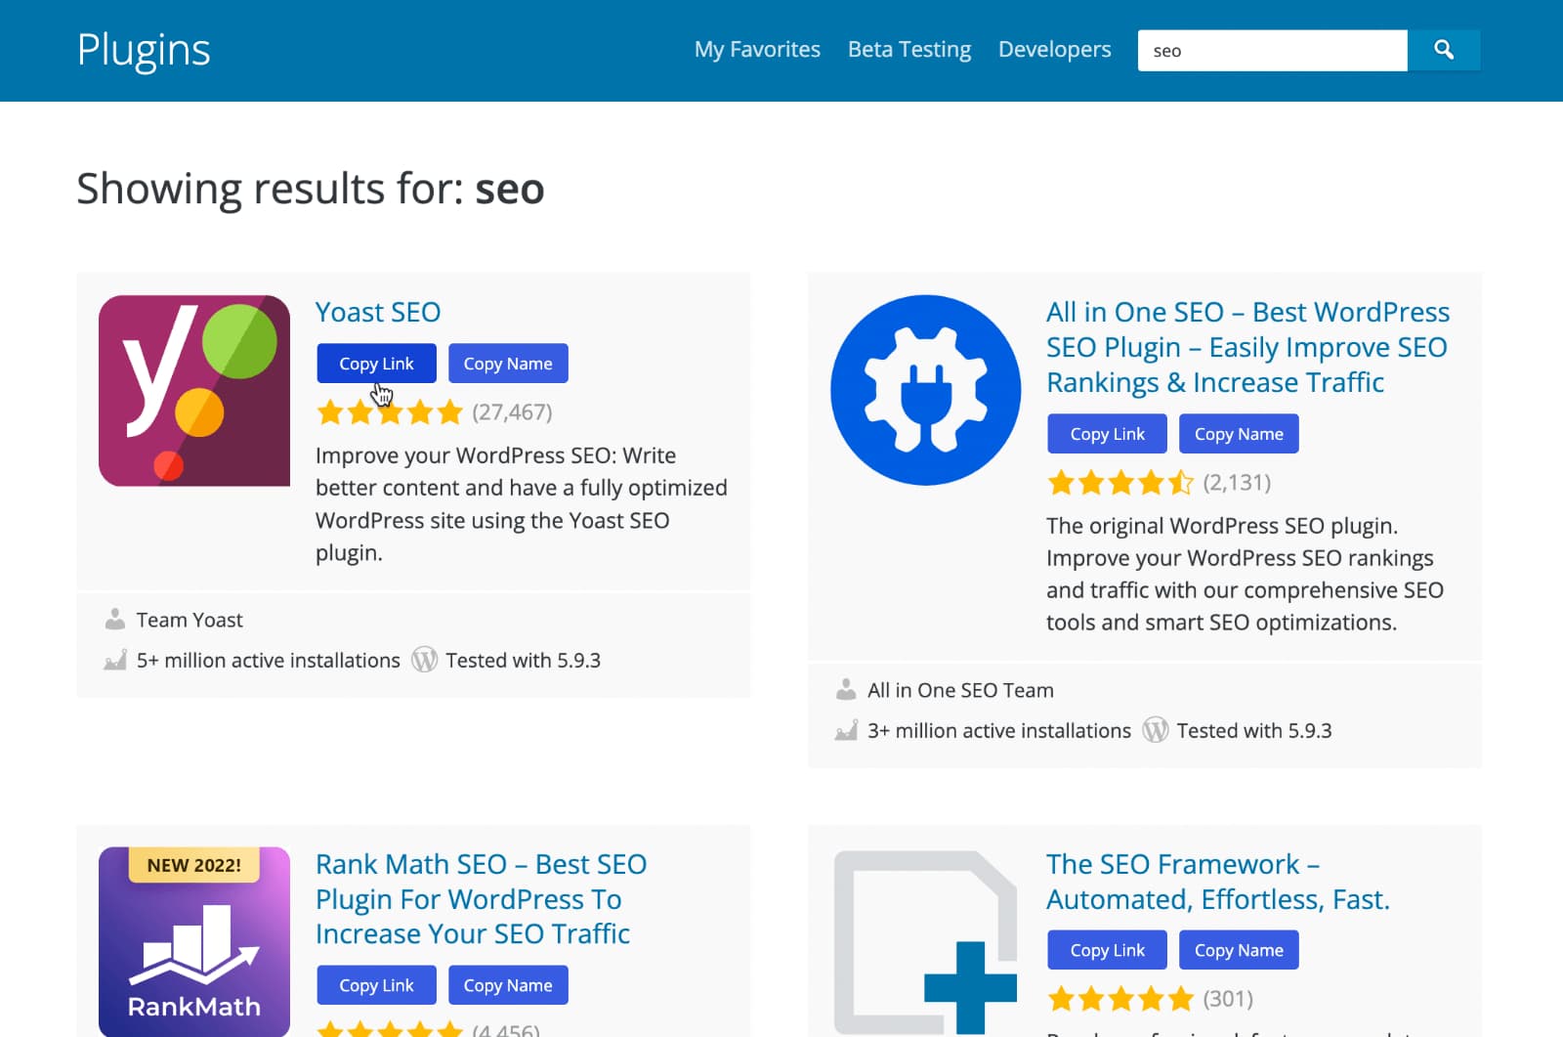Click the Team Yoast author name
The image size is (1563, 1037).
190,621
